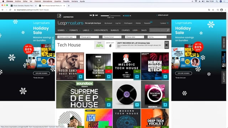Open the Wishlist link
228x128 pixels.
(x=138, y=23)
